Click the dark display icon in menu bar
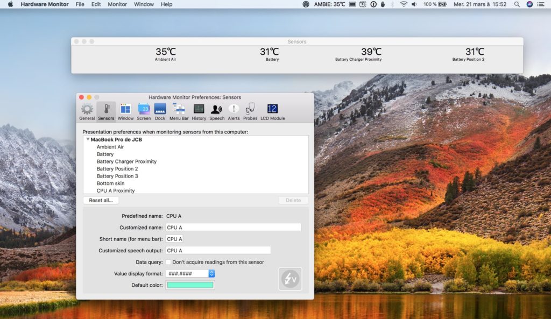 coord(352,4)
